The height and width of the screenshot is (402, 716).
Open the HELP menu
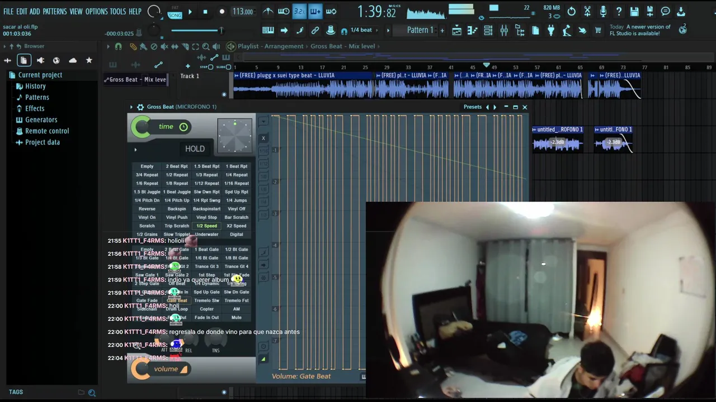[135, 11]
